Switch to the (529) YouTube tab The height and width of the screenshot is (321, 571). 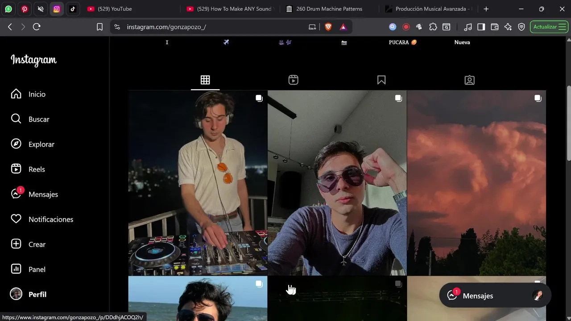click(132, 9)
